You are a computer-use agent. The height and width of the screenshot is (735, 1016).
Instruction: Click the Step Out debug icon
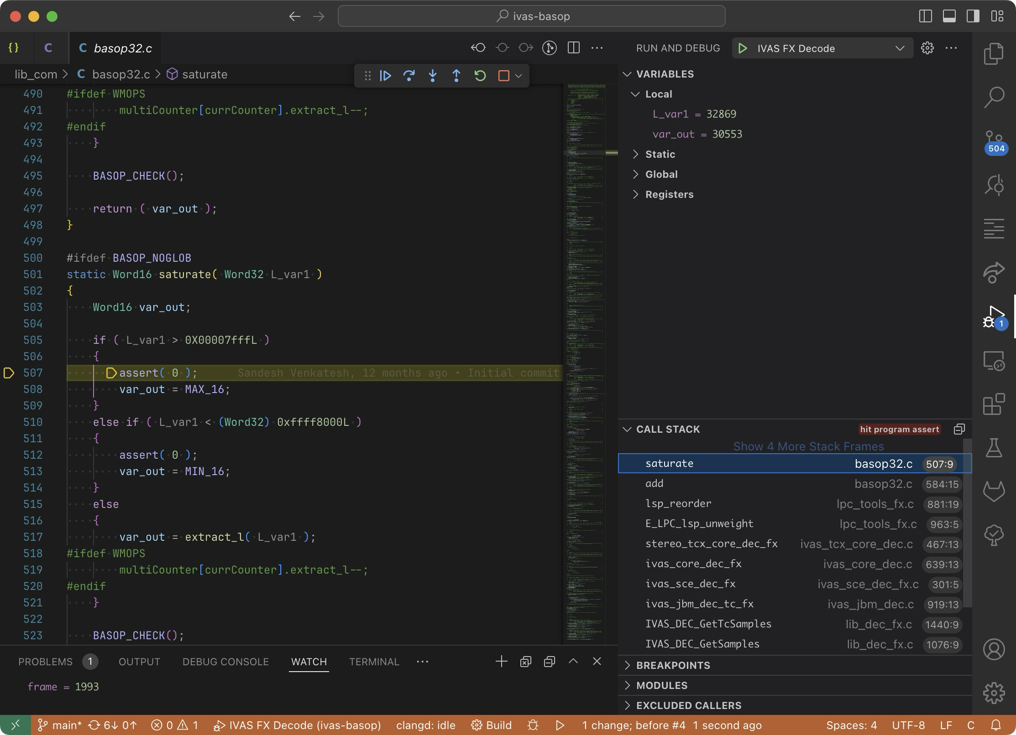point(456,76)
